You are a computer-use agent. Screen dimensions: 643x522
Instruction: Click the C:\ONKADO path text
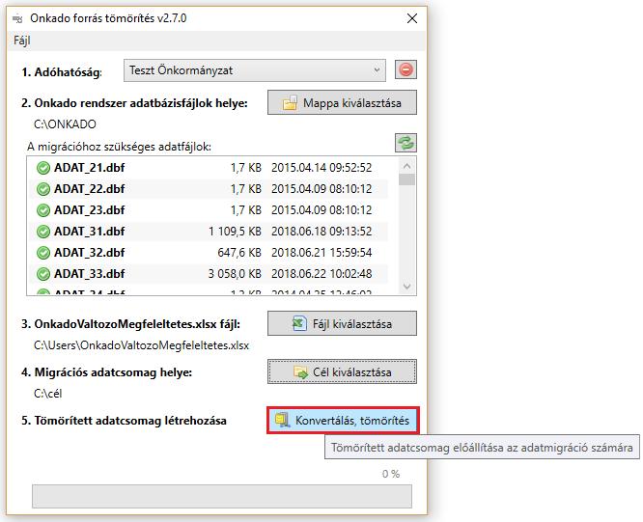click(x=65, y=124)
